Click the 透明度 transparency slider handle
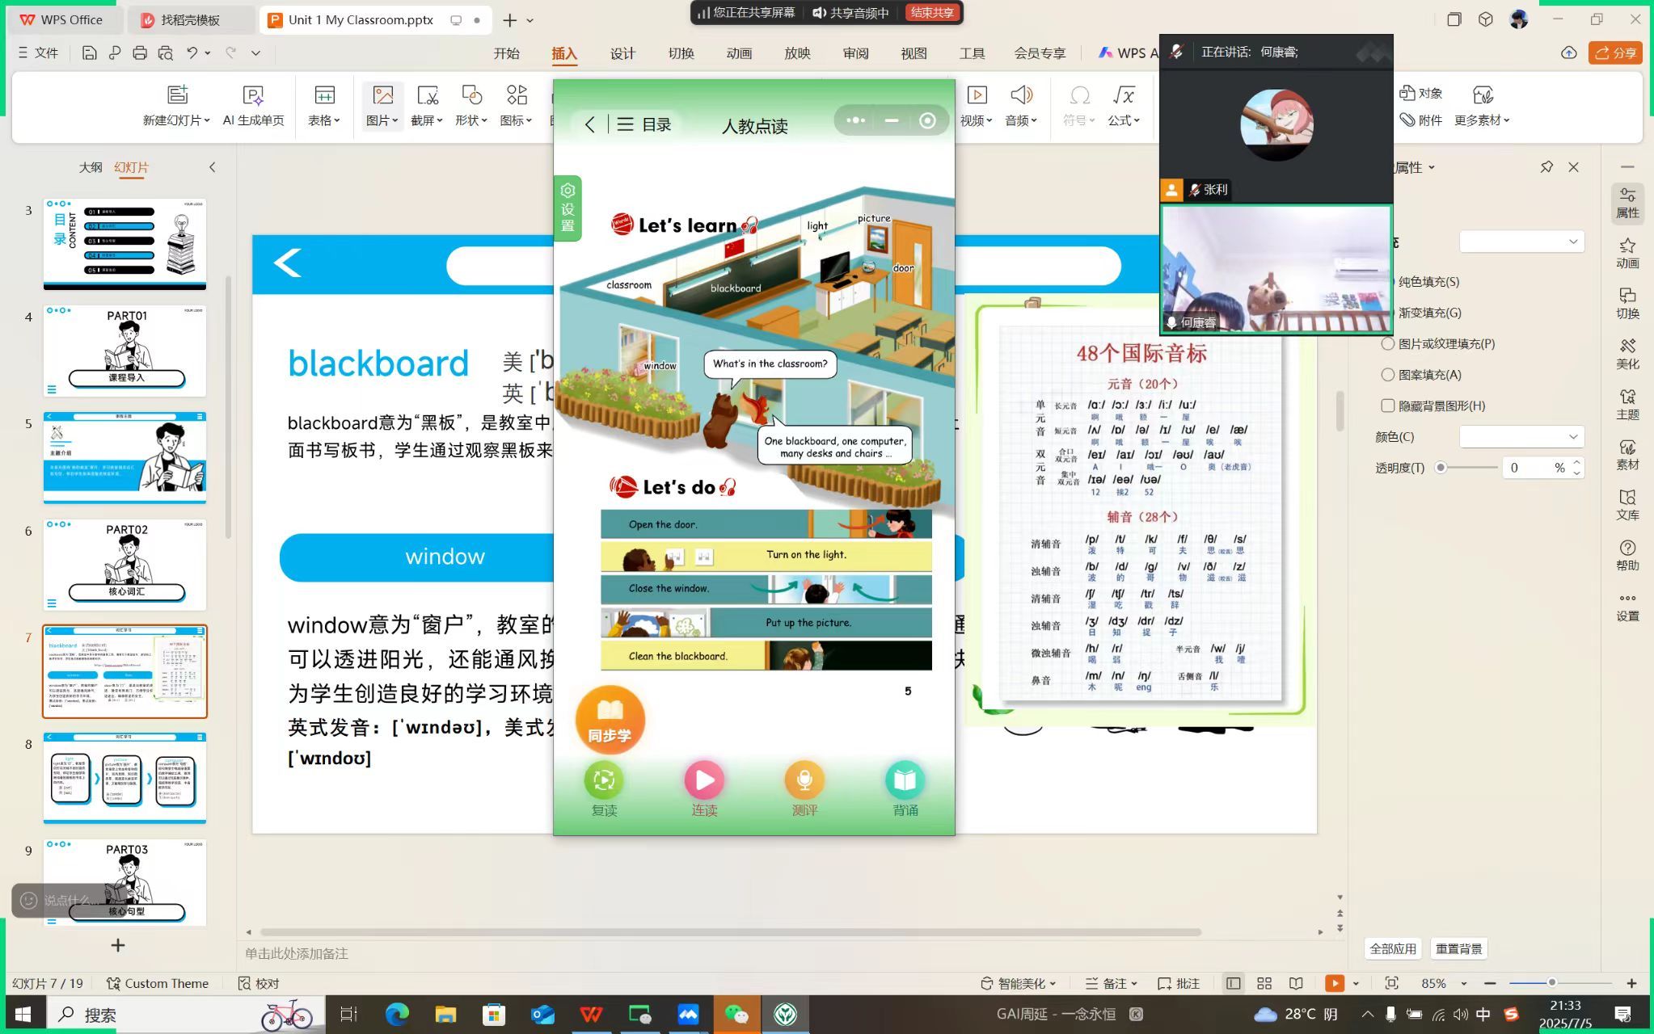The width and height of the screenshot is (1654, 1034). tap(1441, 468)
